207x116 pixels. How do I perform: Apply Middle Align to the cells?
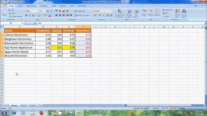point(60,11)
